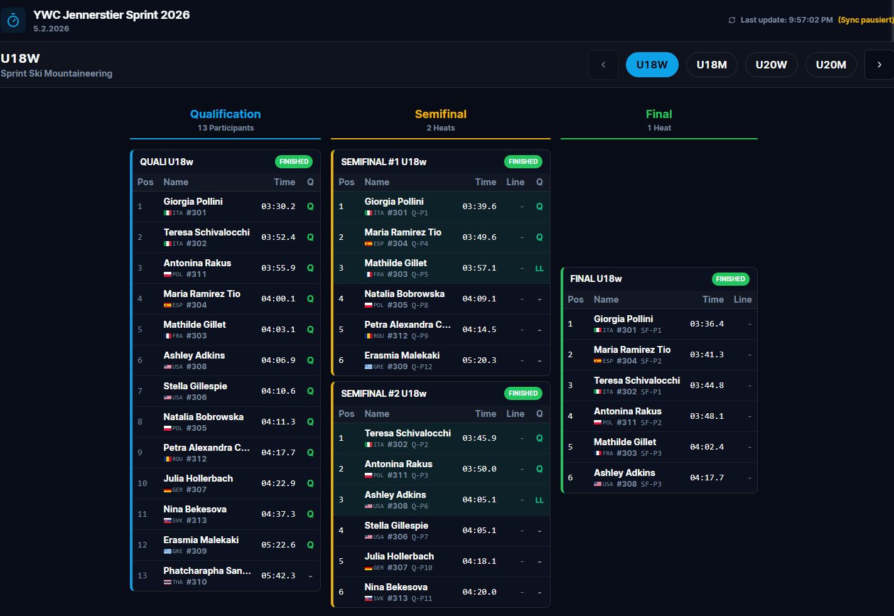Image resolution: width=894 pixels, height=616 pixels.
Task: Click Q-P12 tag on Erasmia Malekaki row
Action: (x=422, y=367)
